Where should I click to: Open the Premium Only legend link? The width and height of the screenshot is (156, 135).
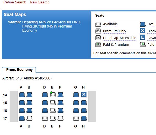115,31
